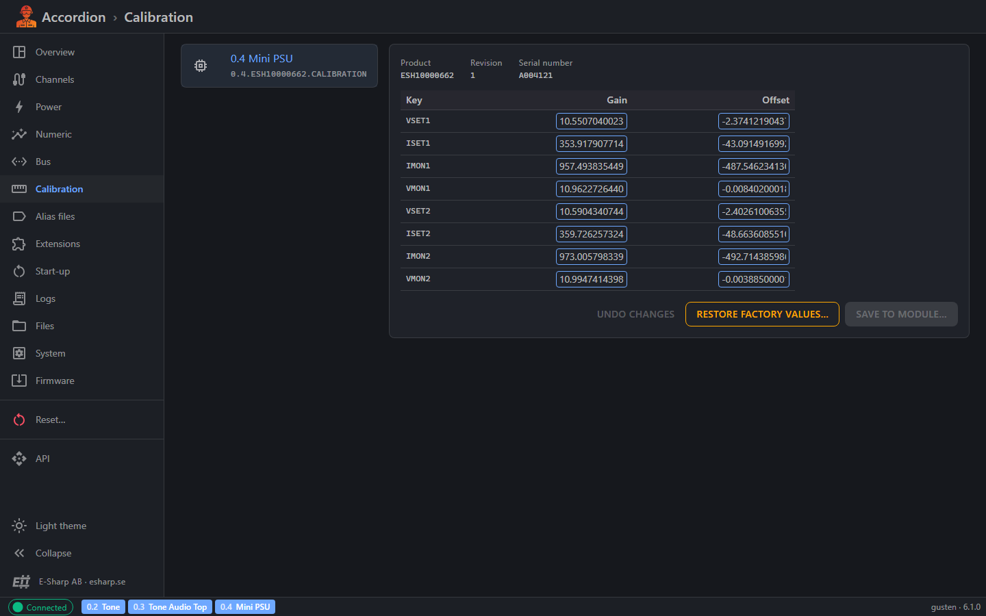Select the 0.4 Mini PSU module card

pos(279,66)
